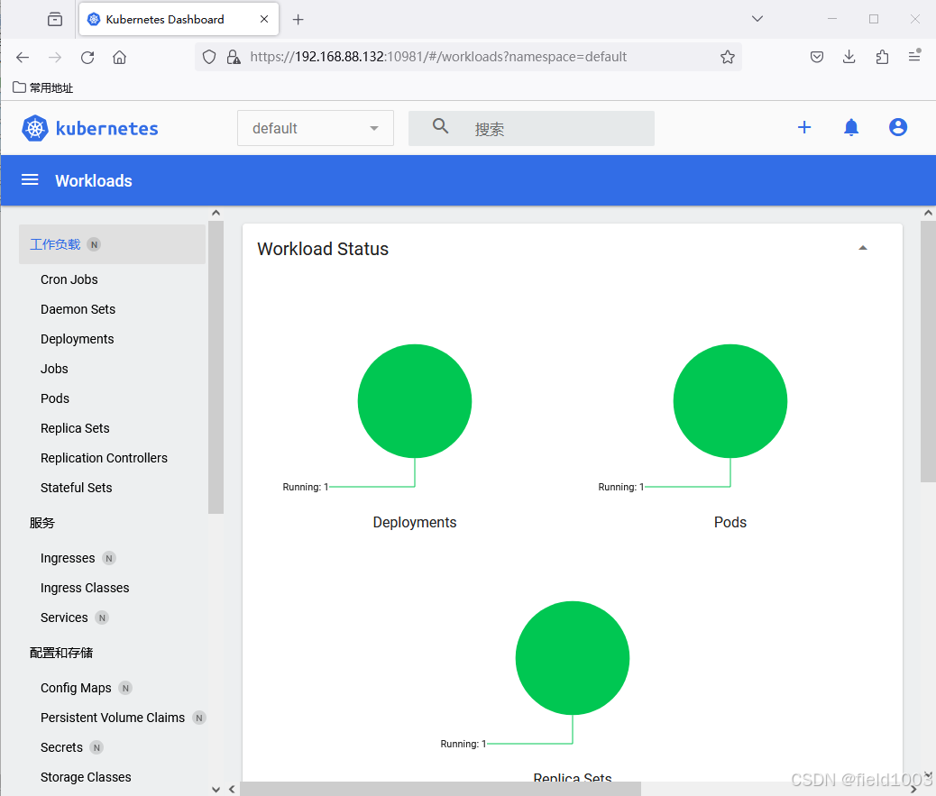Open Jobs in sidebar
This screenshot has width=936, height=796.
click(x=54, y=369)
